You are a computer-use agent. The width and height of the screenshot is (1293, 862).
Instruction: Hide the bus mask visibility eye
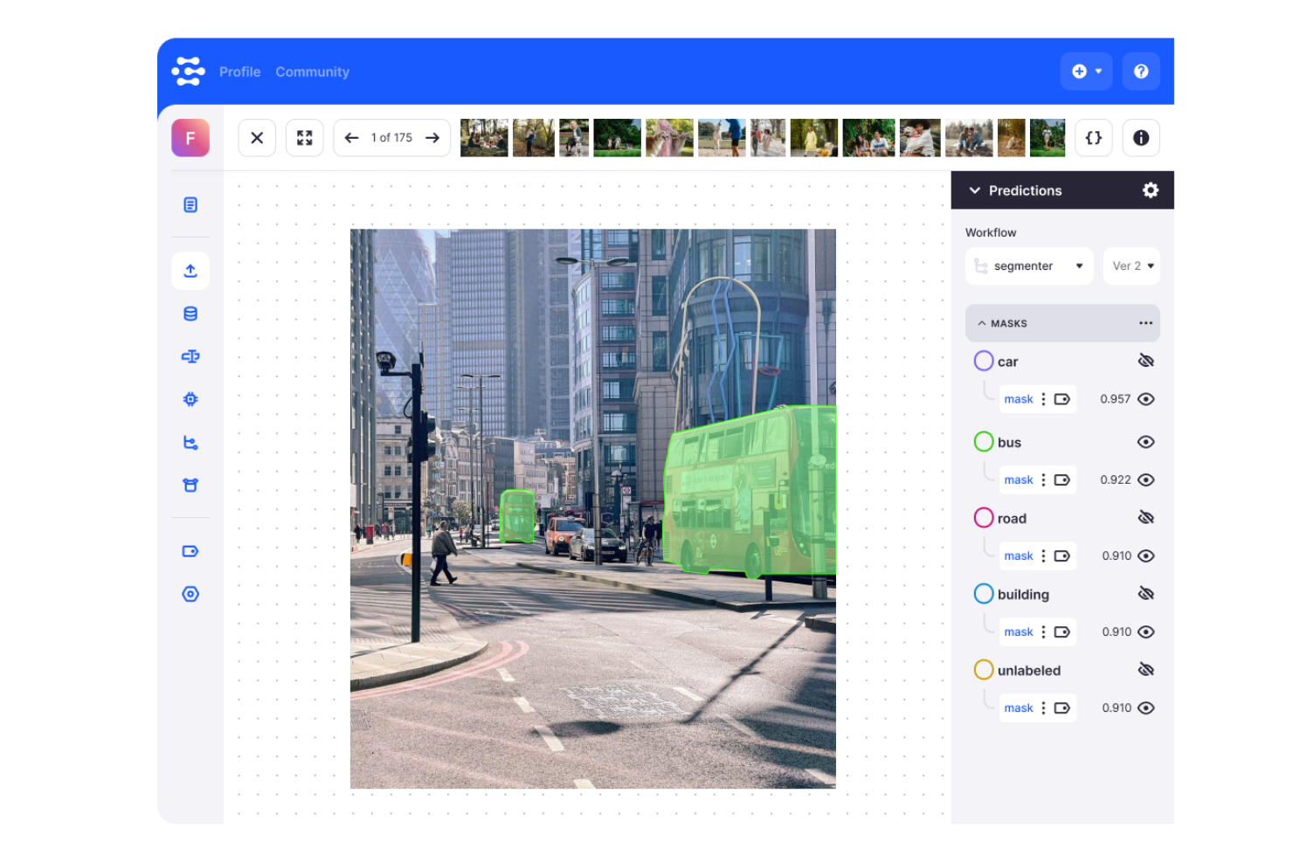(x=1145, y=442)
